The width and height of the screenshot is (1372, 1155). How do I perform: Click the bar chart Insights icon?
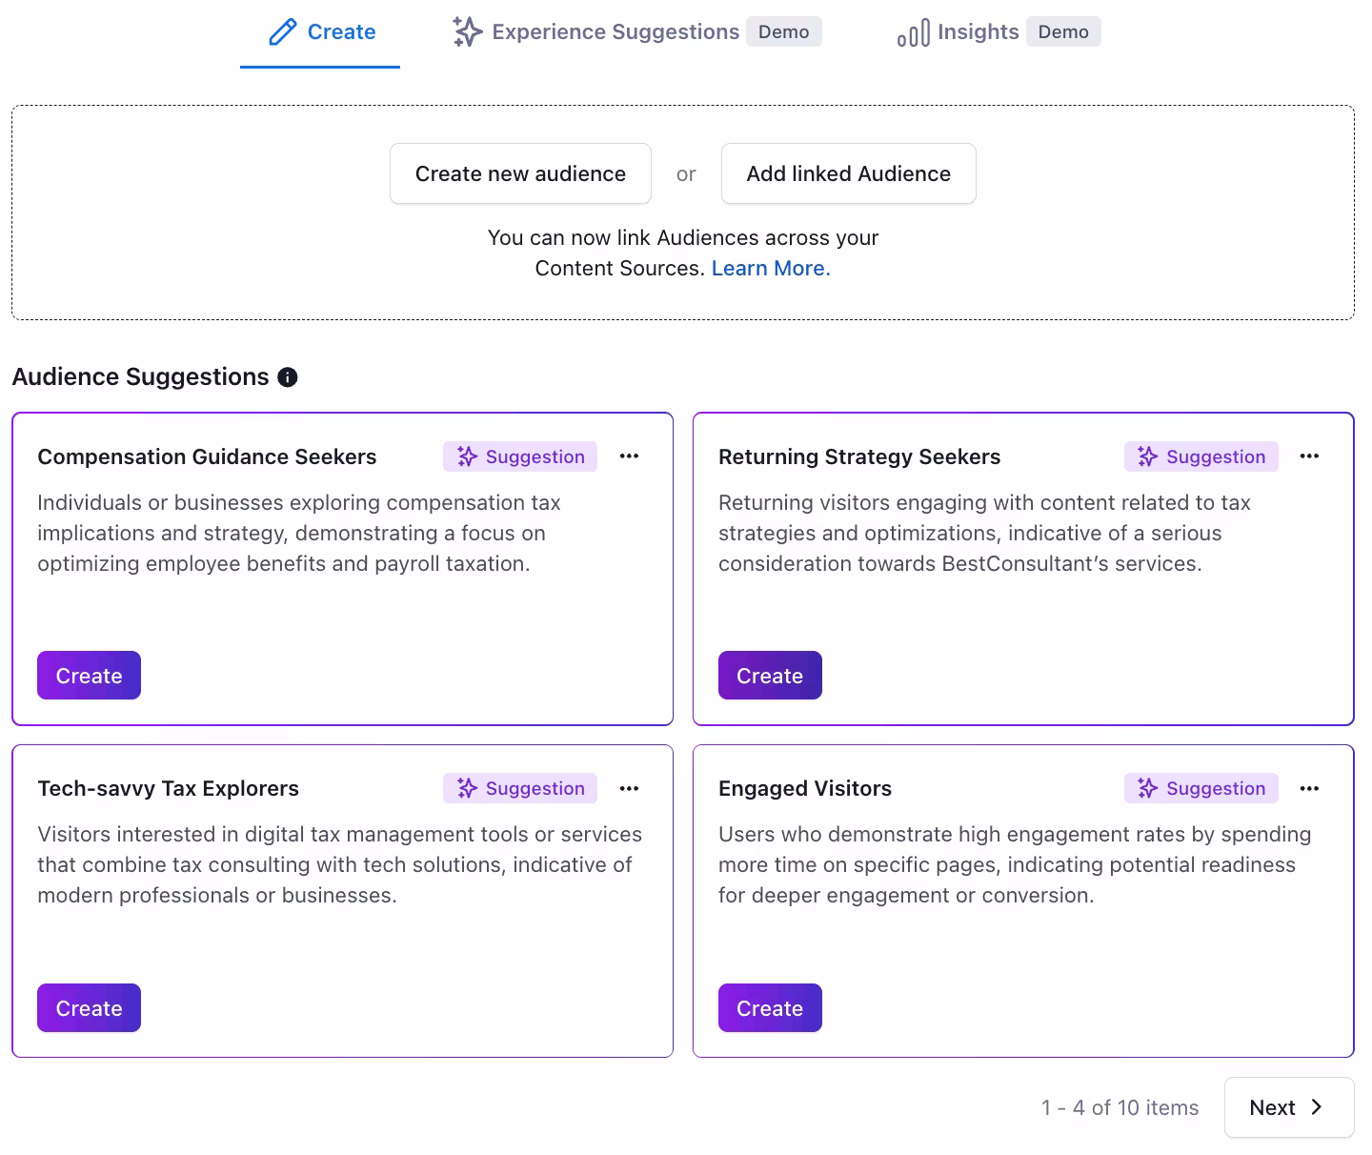[913, 33]
